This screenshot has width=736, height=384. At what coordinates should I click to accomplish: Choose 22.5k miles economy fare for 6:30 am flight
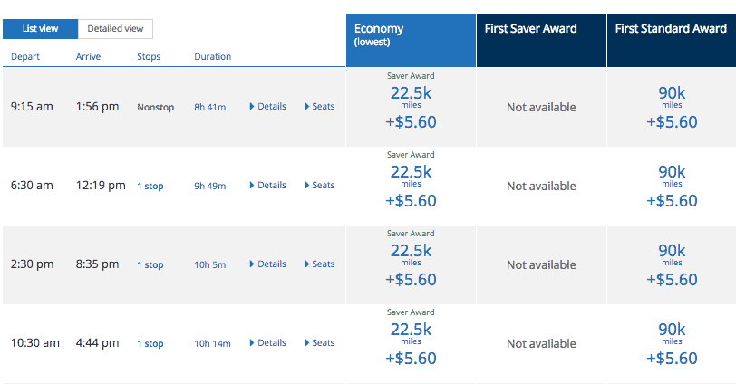[412, 186]
